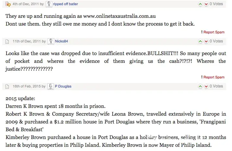Click the page icon beside 11th of Dec

(x=8, y=41)
